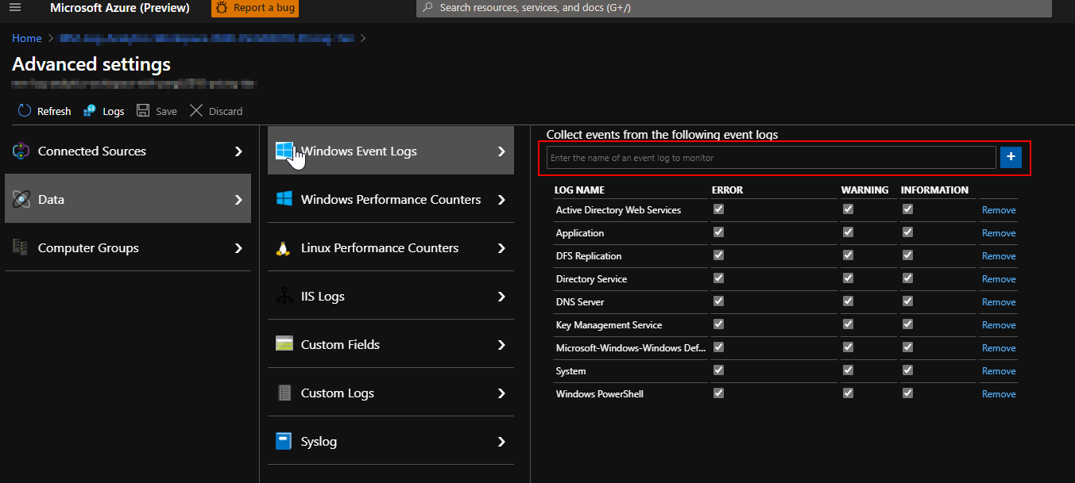Click the IIS Logs network icon
This screenshot has width=1075, height=483.
coord(284,297)
